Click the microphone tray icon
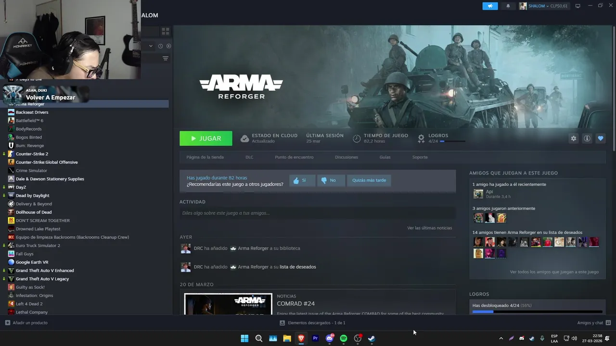This screenshot has height=346, width=616. (542, 338)
